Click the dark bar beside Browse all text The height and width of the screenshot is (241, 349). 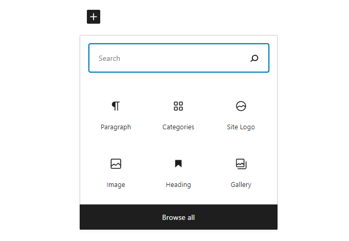coord(236,217)
